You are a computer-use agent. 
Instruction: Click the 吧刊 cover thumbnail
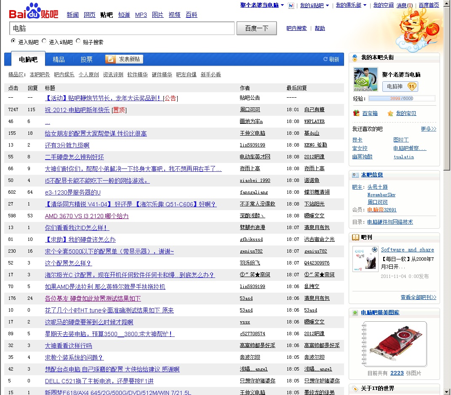tap(366, 259)
